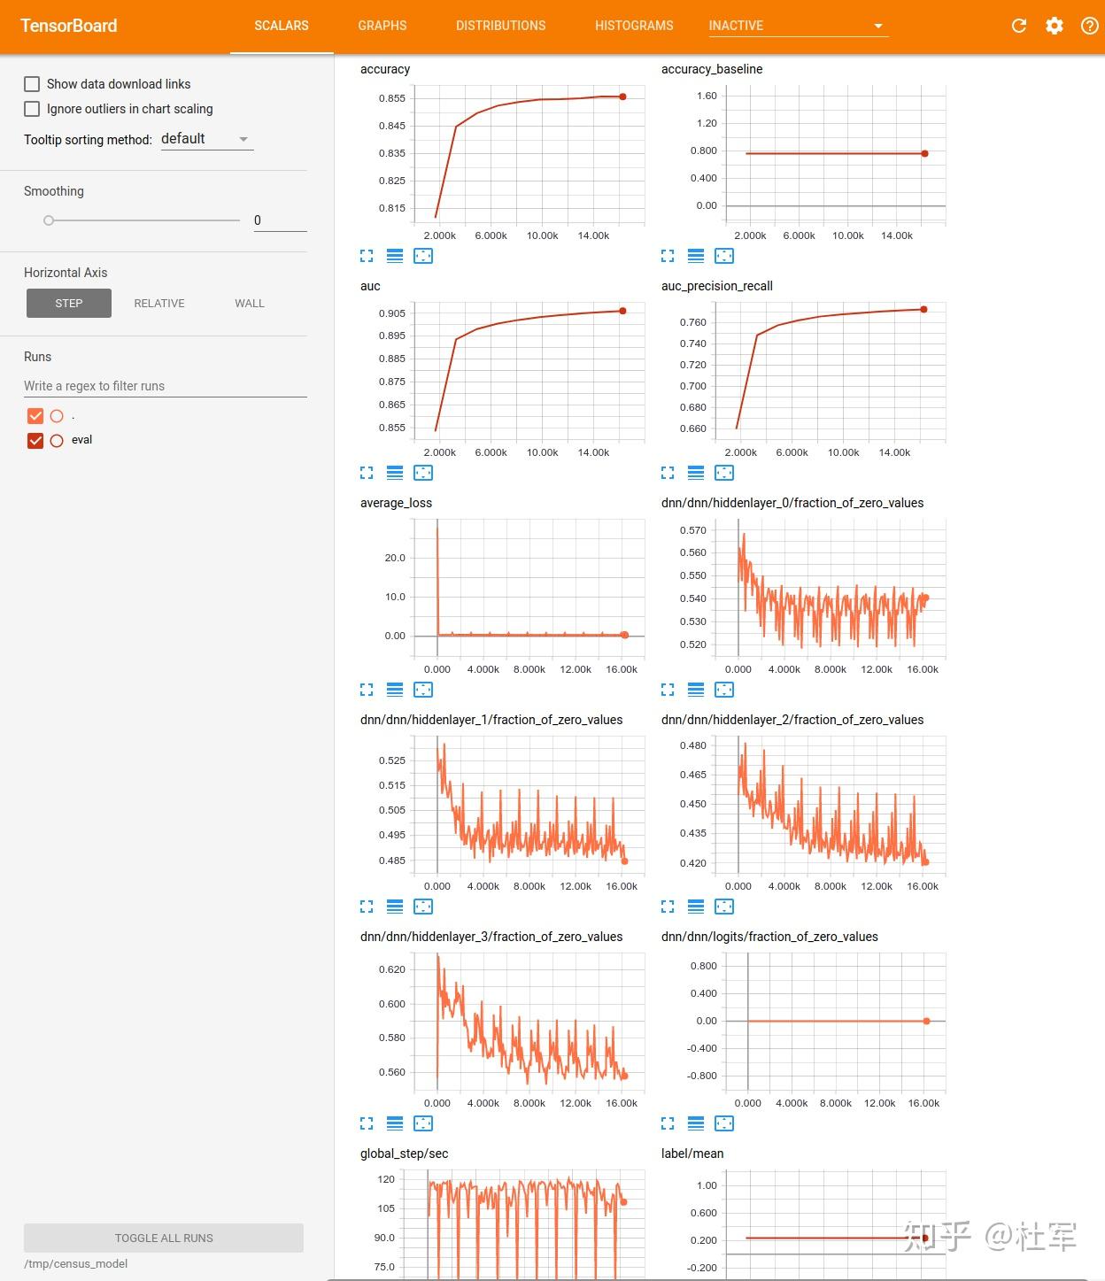Select only the eval run radio circle
The image size is (1105, 1281).
(57, 441)
